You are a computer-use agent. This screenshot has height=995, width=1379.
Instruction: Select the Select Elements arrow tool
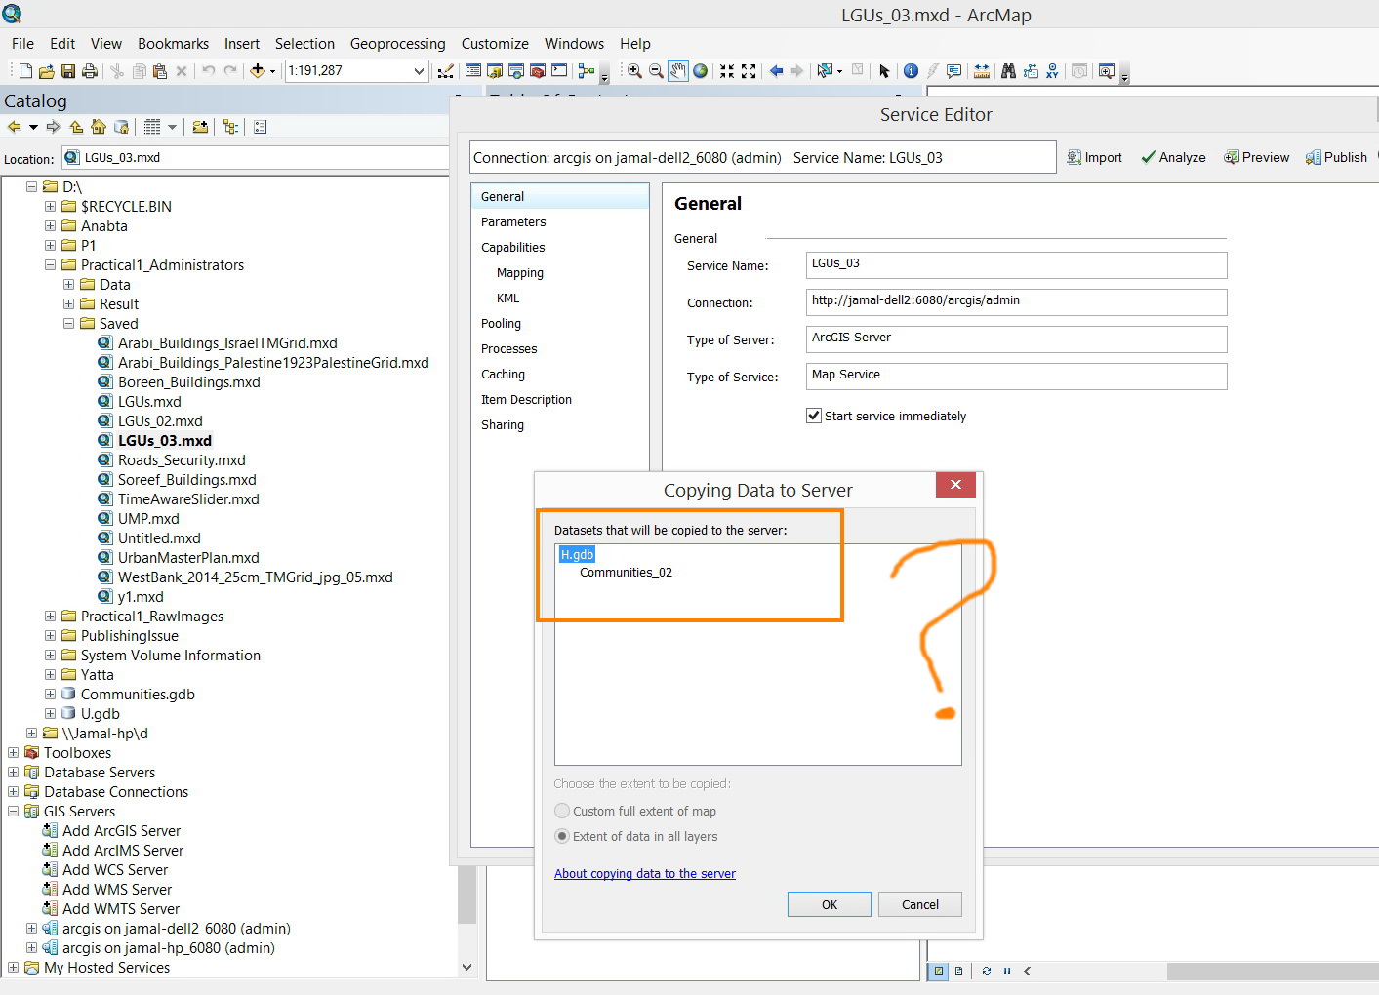(884, 71)
